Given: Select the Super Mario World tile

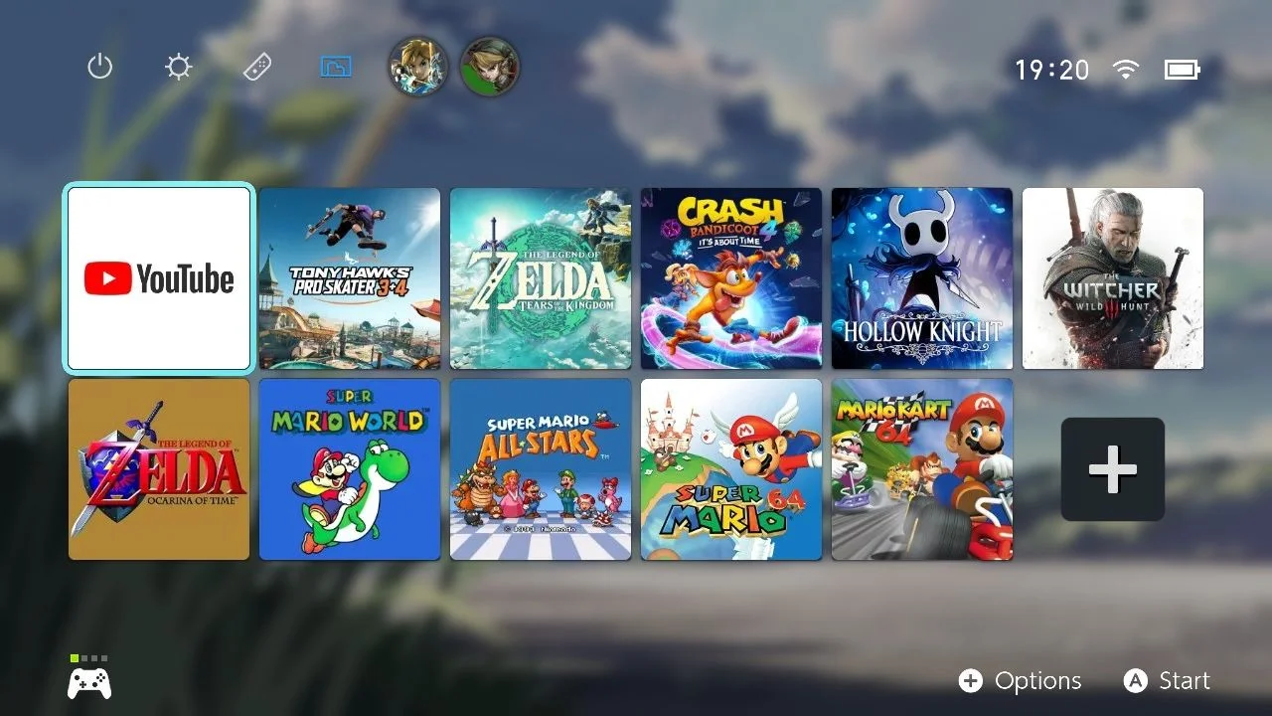Looking at the screenshot, I should point(350,469).
